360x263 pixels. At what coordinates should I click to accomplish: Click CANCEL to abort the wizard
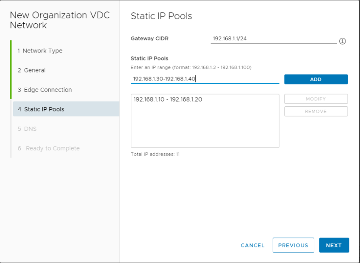pos(252,245)
